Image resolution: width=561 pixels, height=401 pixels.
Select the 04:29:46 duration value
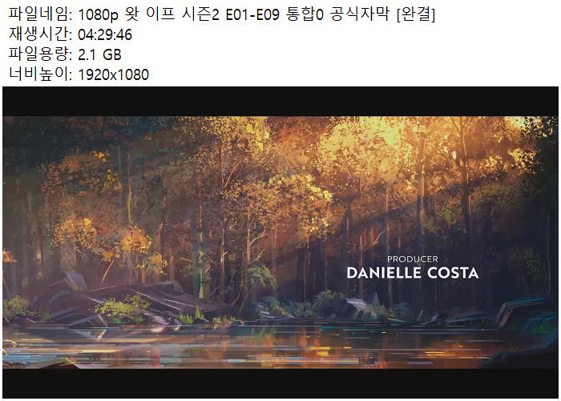click(105, 34)
